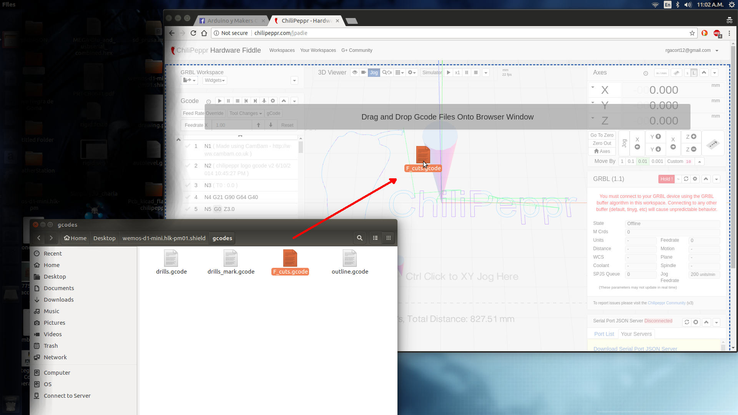Screen dimensions: 738x415
Task: Open the 3D Viewer gear settings dropdown
Action: point(412,73)
